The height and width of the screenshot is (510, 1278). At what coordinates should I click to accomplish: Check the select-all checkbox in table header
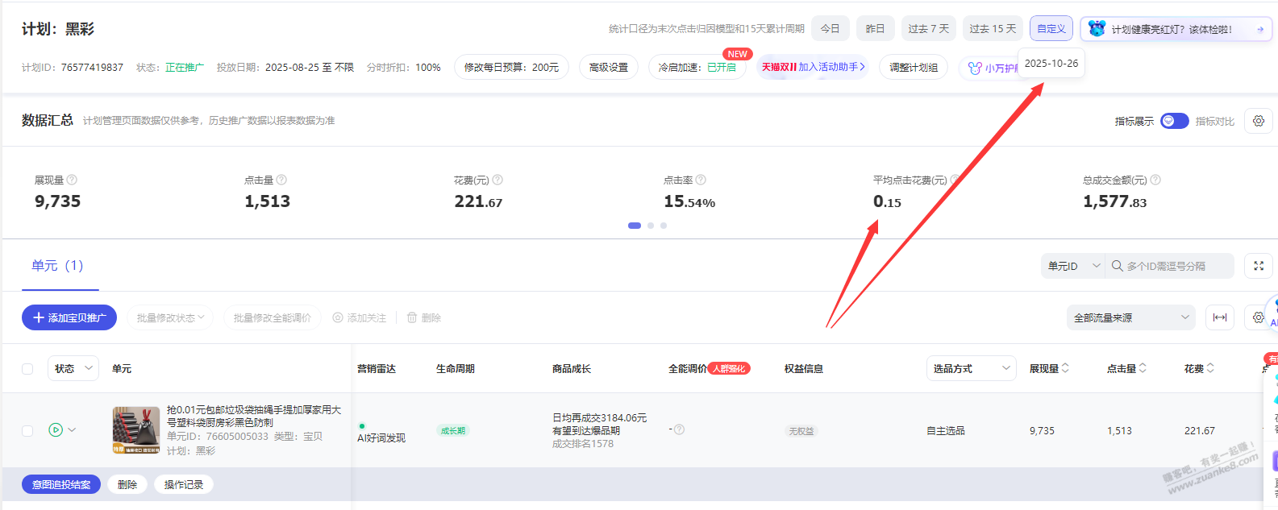tap(27, 369)
